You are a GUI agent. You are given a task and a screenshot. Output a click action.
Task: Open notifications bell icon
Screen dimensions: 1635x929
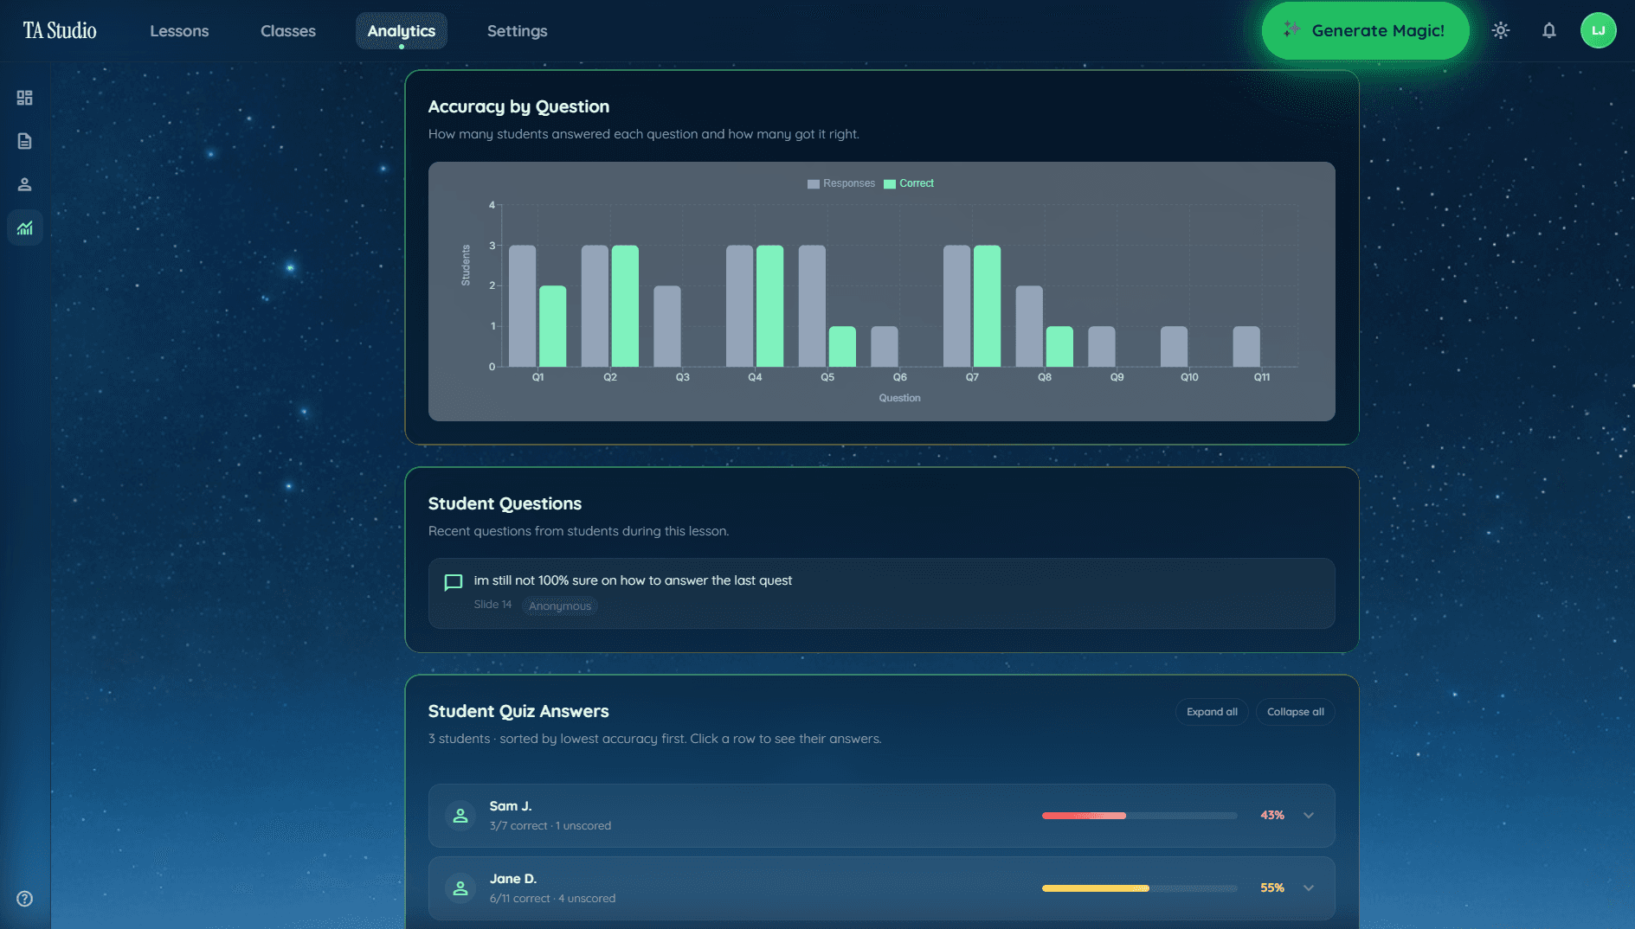tap(1548, 31)
